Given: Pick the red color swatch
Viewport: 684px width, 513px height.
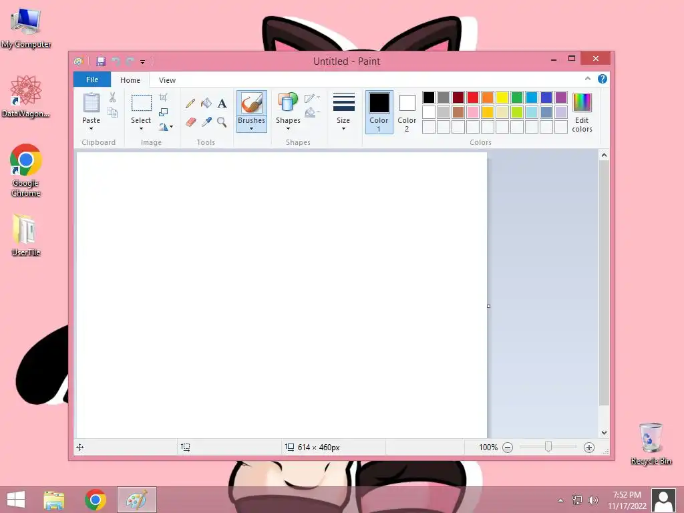Looking at the screenshot, I should (473, 98).
